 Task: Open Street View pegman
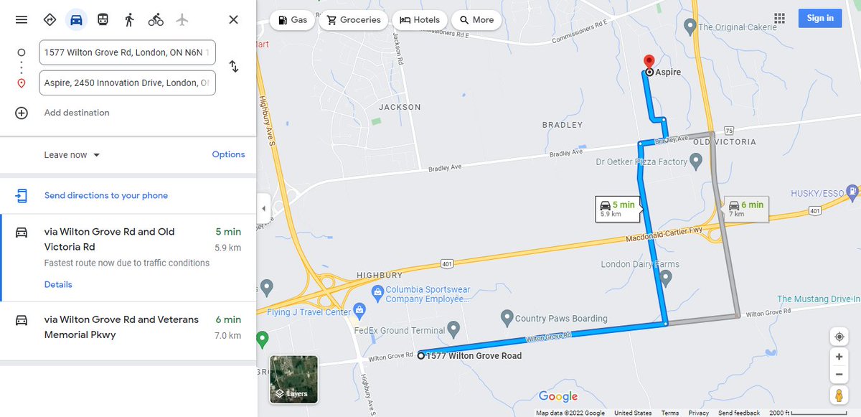(839, 395)
